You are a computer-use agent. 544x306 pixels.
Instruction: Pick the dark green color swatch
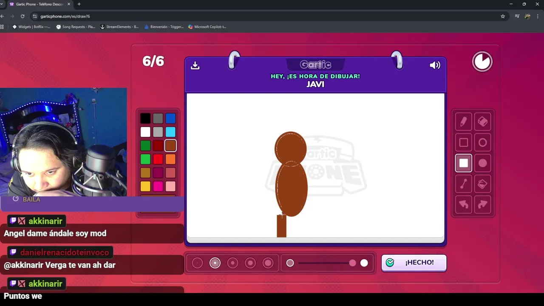click(x=145, y=146)
